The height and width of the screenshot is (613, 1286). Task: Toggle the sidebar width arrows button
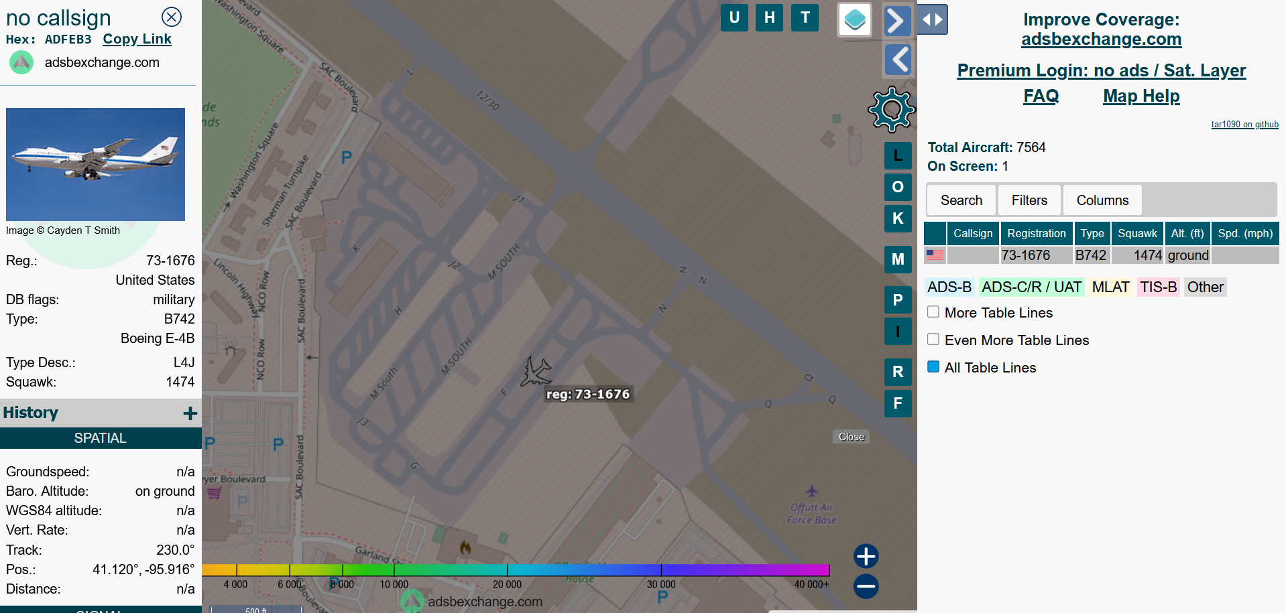pyautogui.click(x=933, y=19)
